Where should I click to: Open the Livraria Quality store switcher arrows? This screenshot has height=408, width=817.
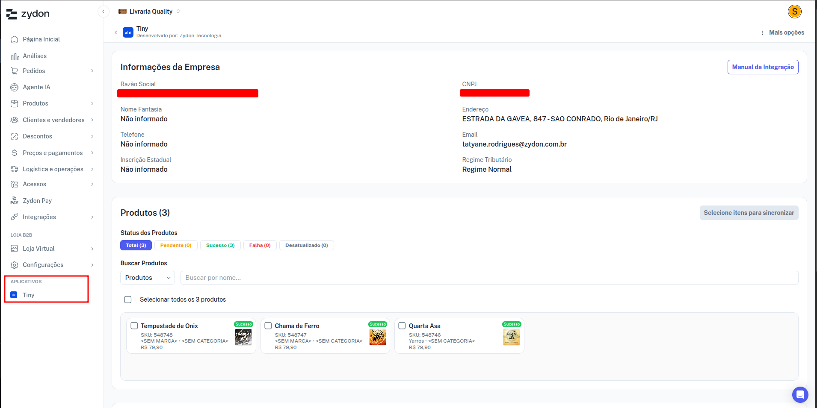coord(178,12)
